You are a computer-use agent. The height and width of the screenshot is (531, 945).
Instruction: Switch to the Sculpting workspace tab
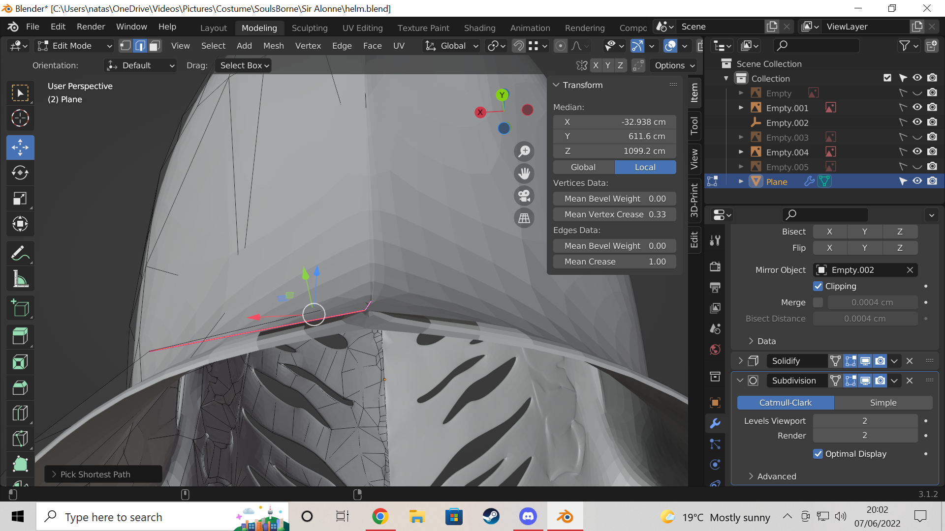[310, 28]
